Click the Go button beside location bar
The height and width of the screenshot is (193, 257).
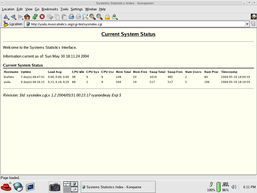(253, 24)
